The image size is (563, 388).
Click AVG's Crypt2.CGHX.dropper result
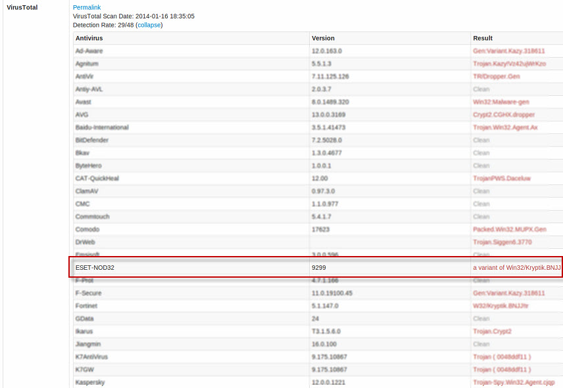(x=504, y=115)
